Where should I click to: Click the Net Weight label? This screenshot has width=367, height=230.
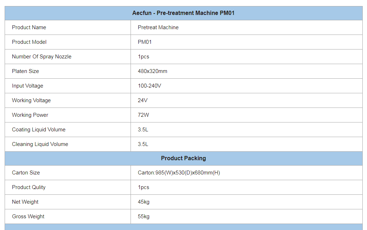tap(25, 202)
